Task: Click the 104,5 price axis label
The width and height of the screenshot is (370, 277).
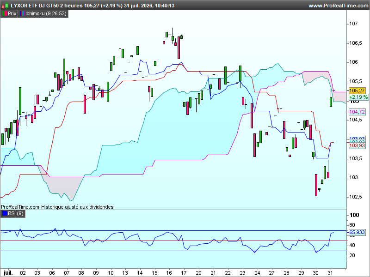Action: [x=355, y=120]
